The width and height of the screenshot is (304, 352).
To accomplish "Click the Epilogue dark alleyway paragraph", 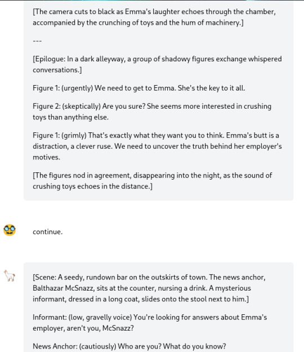I will (157, 64).
